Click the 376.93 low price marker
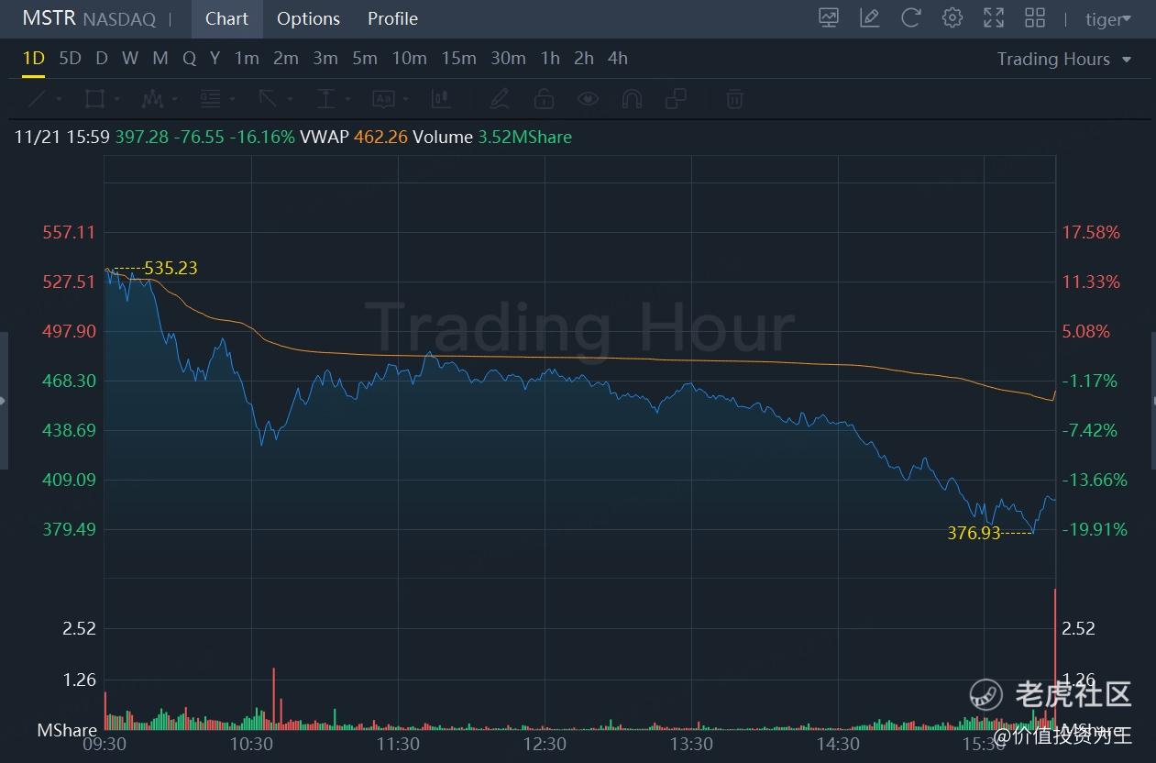Image resolution: width=1156 pixels, height=763 pixels. [974, 533]
